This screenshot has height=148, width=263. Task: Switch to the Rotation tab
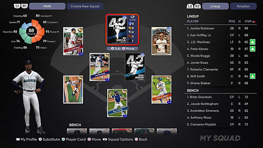pyautogui.click(x=243, y=6)
